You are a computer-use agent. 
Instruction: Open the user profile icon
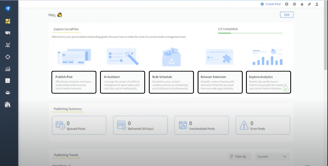[317, 4]
